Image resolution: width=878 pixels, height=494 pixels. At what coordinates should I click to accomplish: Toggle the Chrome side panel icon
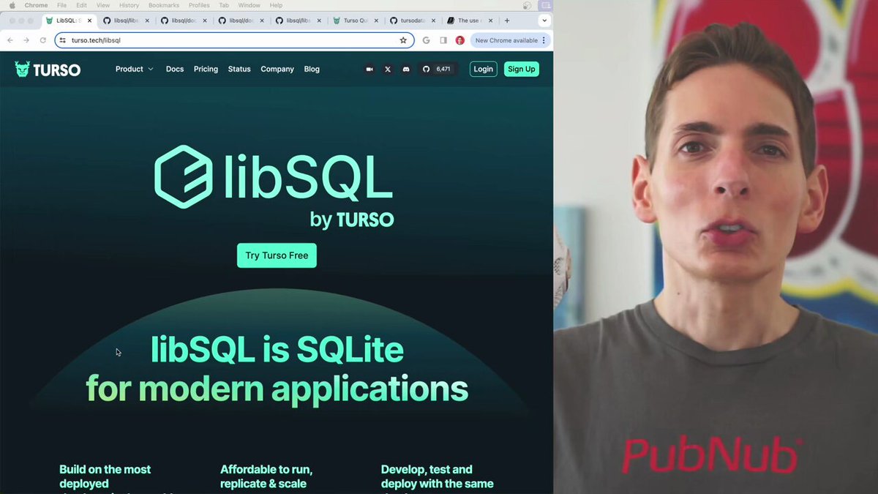(443, 40)
